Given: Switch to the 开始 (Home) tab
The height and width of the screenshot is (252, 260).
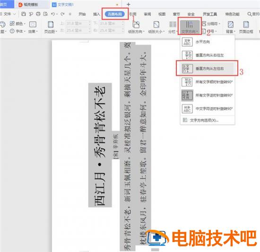Looking at the screenshot, I should pyautogui.click(x=82, y=14).
